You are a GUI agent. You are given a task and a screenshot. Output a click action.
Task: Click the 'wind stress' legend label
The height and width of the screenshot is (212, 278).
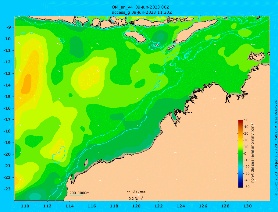(136, 191)
